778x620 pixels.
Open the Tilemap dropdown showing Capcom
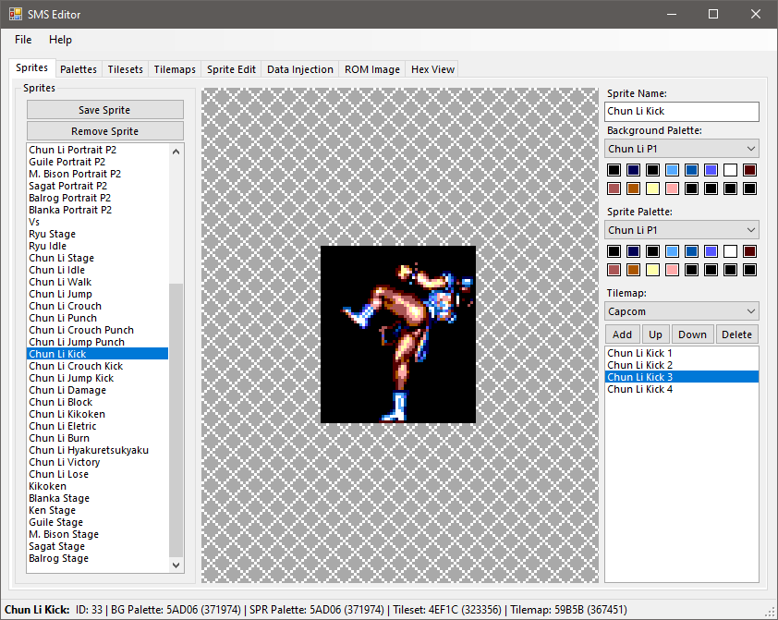tap(682, 311)
